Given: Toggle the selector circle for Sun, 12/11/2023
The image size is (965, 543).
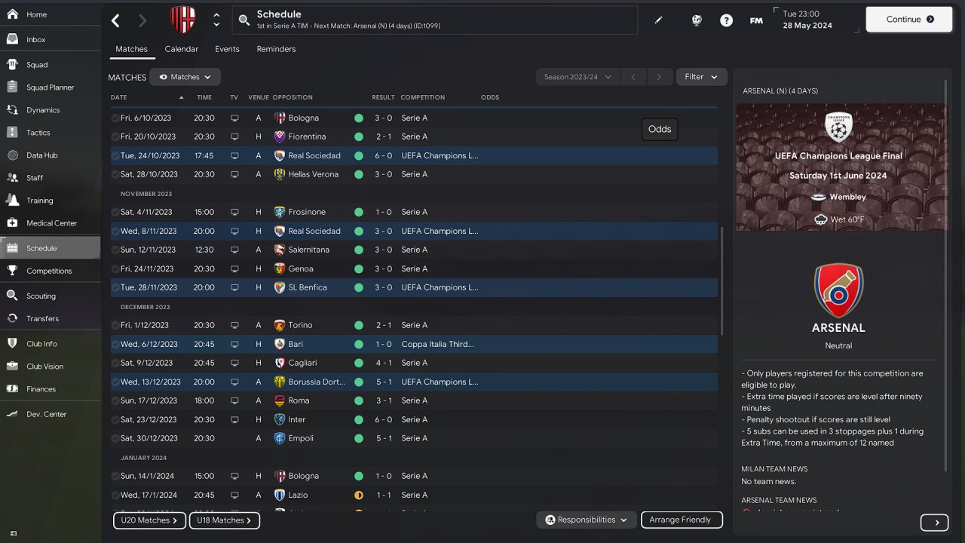Looking at the screenshot, I should (x=115, y=250).
